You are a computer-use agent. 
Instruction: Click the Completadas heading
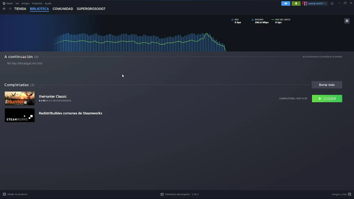point(17,85)
